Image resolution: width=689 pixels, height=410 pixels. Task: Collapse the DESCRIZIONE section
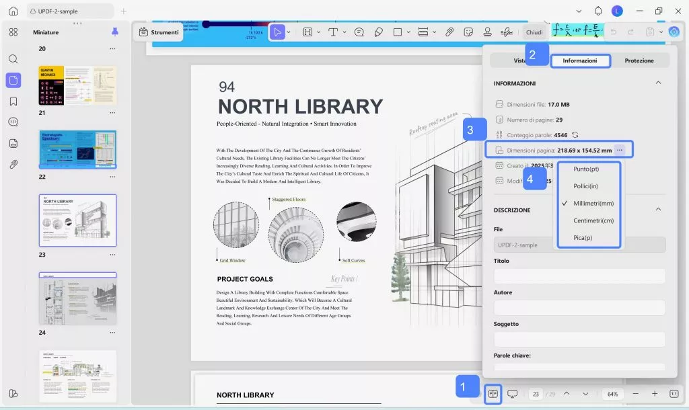[x=658, y=210]
